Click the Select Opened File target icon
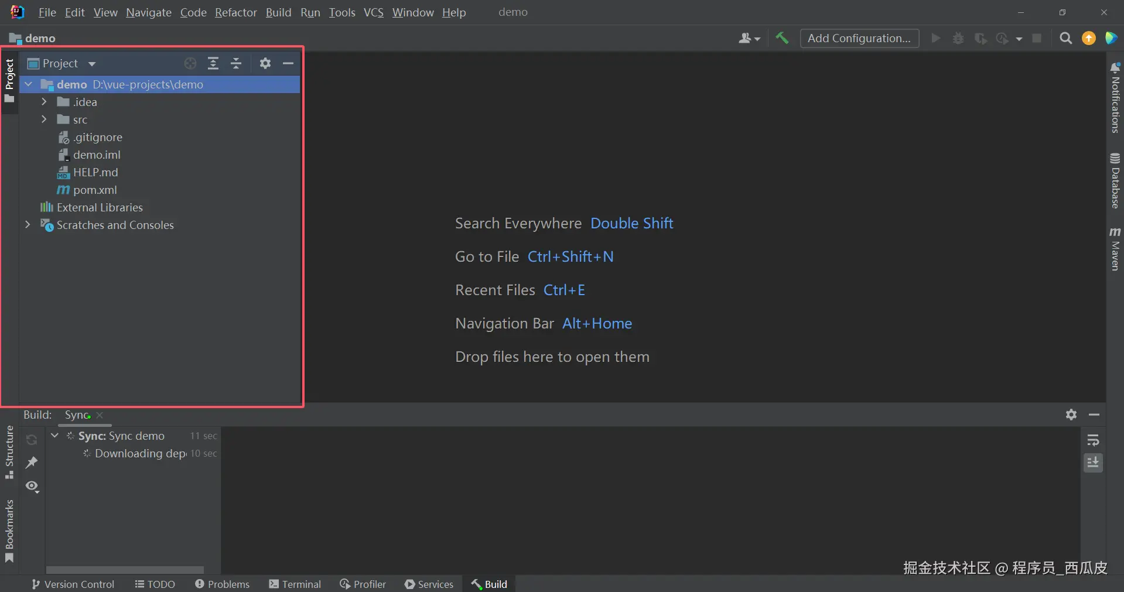1124x592 pixels. pyautogui.click(x=190, y=63)
